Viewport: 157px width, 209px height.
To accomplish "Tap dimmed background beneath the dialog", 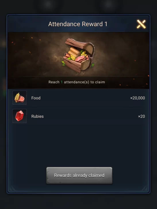I will 78,201.
